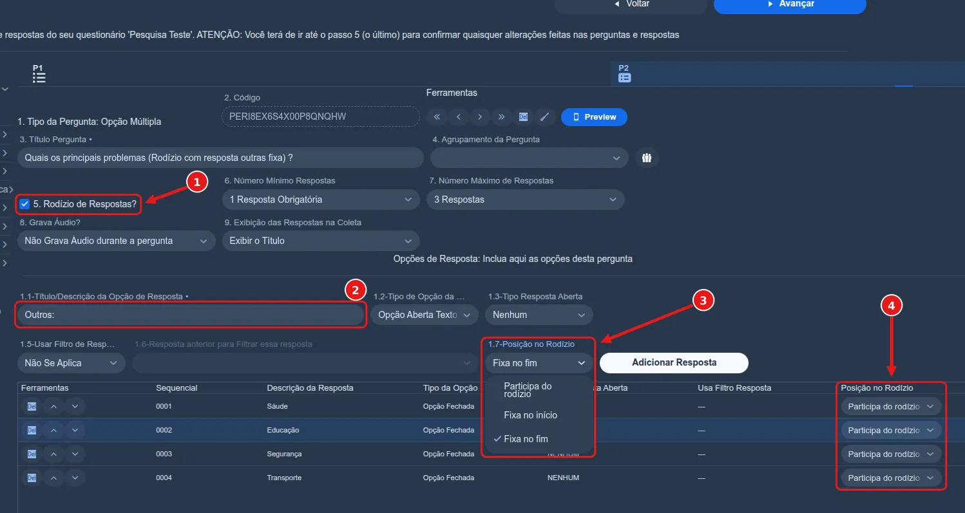
Task: Click the Voltar button
Action: [631, 5]
